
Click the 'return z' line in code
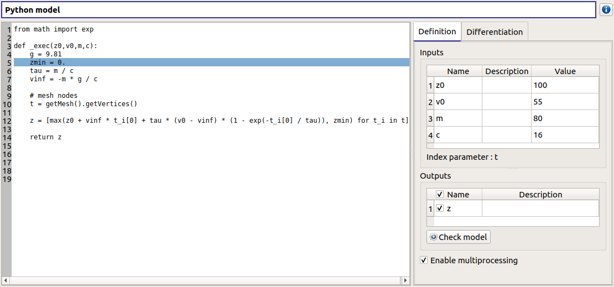(45, 137)
